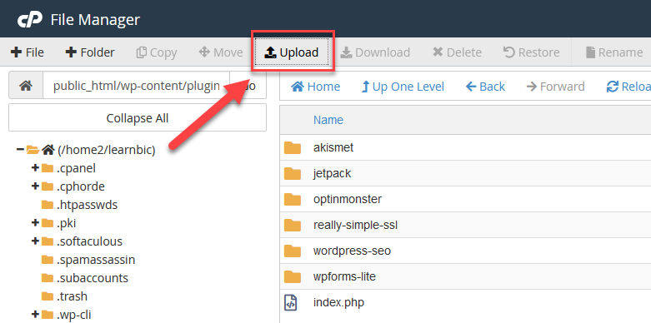Click the Restore toolbar button
Viewport: 651px width, 323px height.
(x=532, y=52)
